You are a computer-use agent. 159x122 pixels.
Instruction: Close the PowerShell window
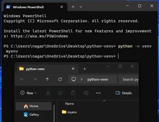pyautogui.click(x=152, y=6)
